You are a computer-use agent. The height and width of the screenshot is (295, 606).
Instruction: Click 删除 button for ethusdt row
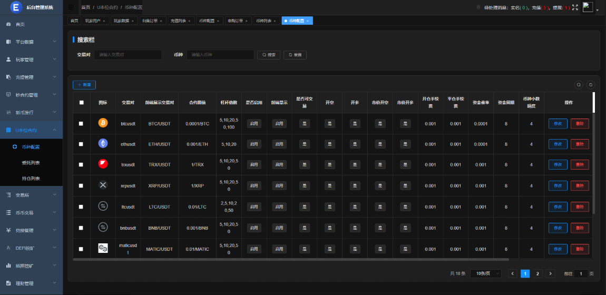(x=580, y=144)
